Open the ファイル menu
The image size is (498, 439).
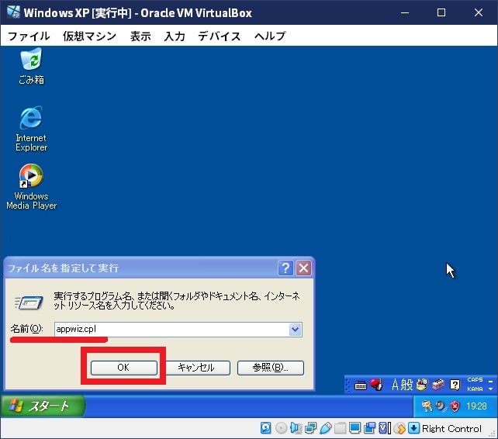29,36
